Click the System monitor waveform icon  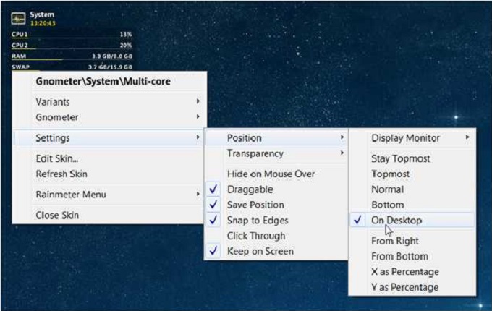[18, 17]
